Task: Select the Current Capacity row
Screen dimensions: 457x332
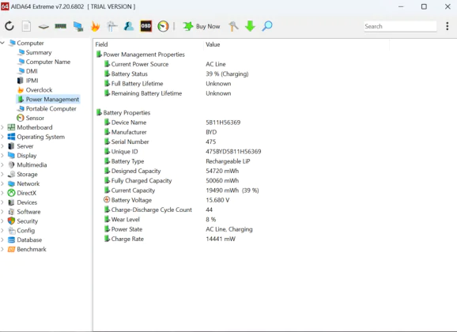Action: click(x=182, y=191)
